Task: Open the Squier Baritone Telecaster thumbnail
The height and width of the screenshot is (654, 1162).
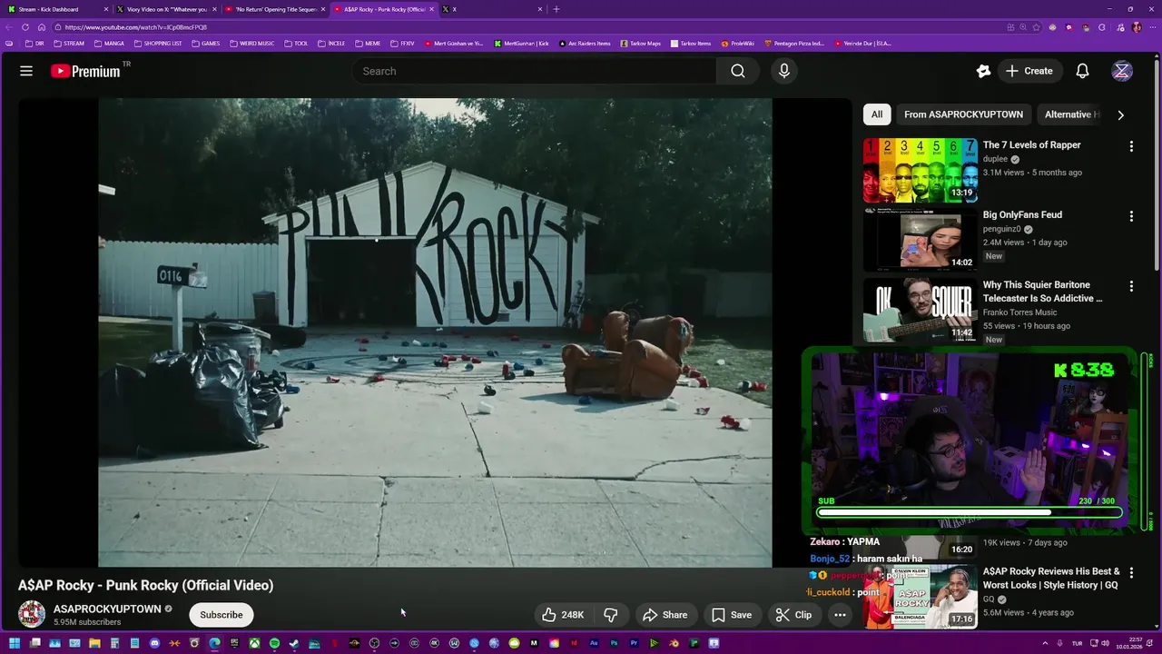Action: tap(921, 310)
